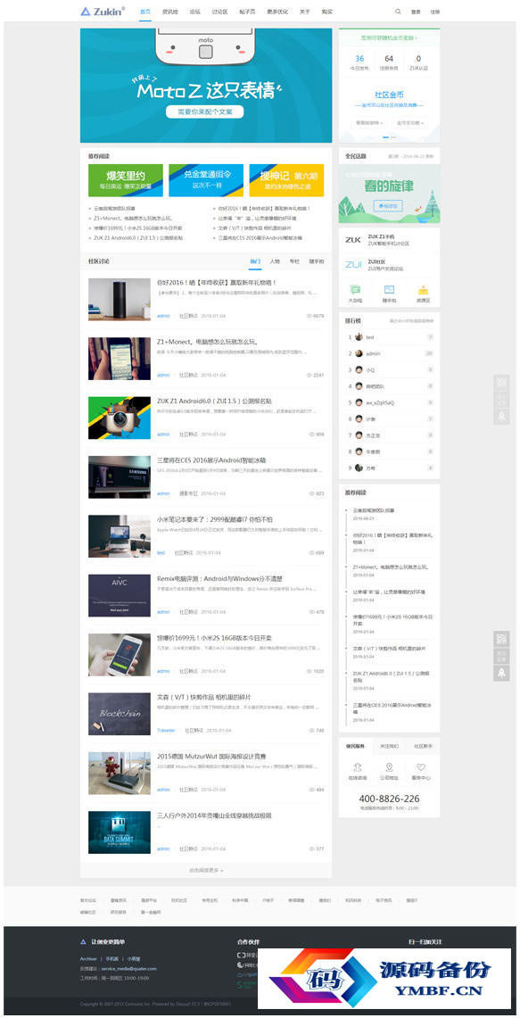Click the yellow 资源区 icon
This screenshot has width=520, height=1018.
pyautogui.click(x=424, y=290)
